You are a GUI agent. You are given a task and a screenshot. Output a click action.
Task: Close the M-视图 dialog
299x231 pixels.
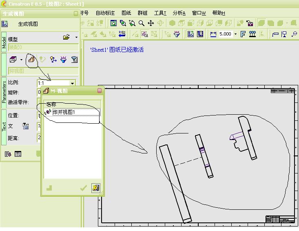coord(100,91)
